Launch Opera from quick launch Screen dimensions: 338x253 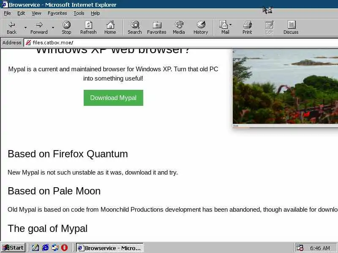[64, 248]
